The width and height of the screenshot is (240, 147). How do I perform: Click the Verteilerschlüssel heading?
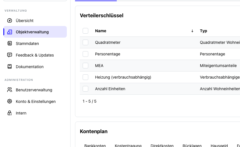click(x=102, y=16)
